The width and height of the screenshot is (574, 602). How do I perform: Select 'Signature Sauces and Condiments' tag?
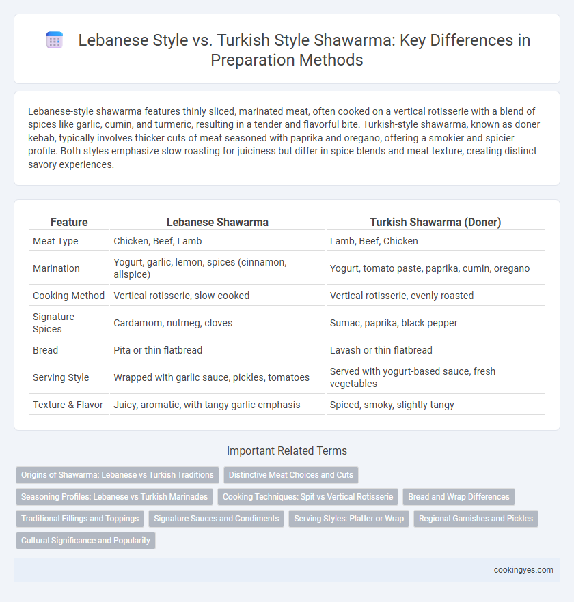217,519
